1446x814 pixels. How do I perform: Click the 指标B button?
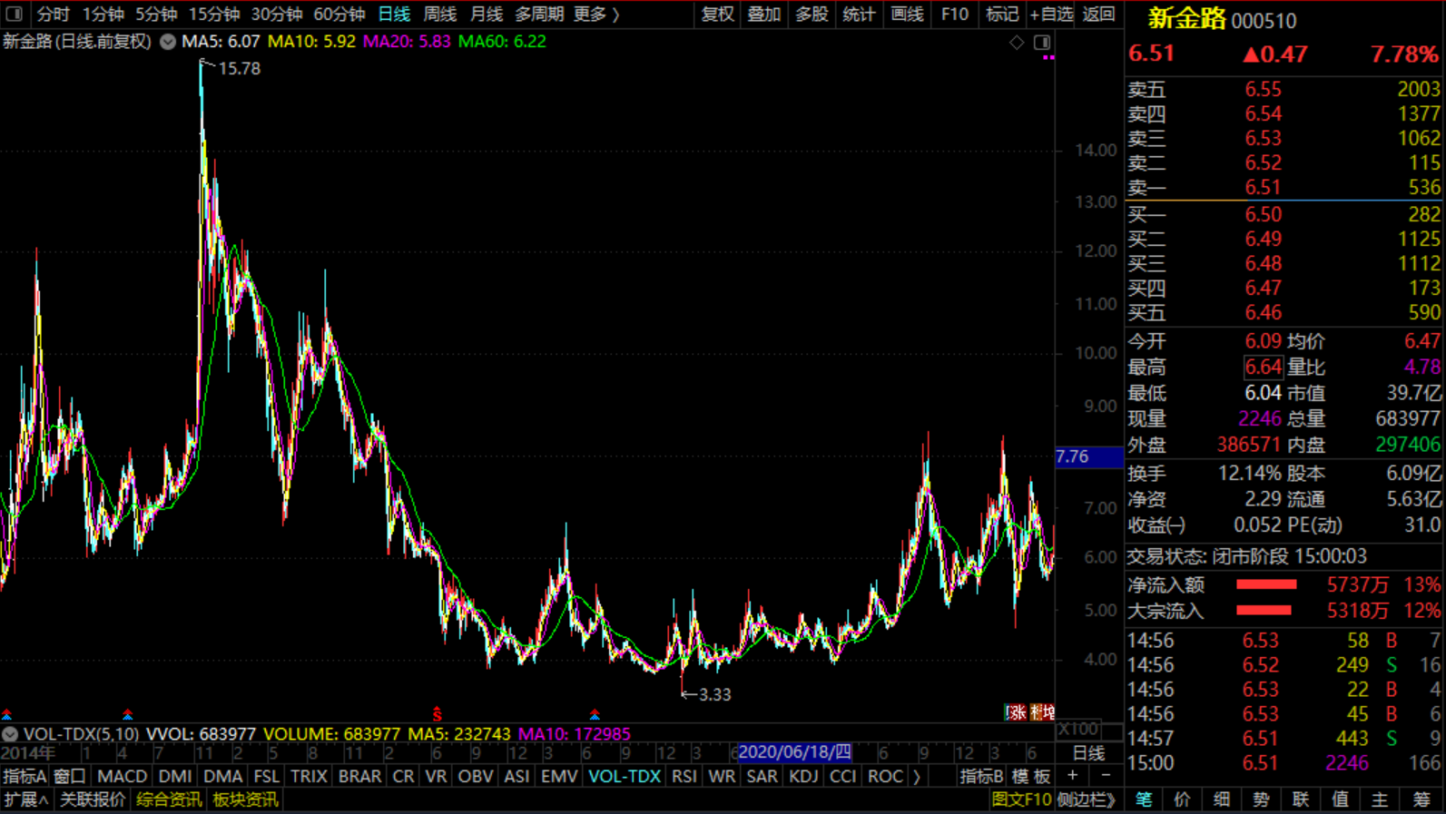981,776
